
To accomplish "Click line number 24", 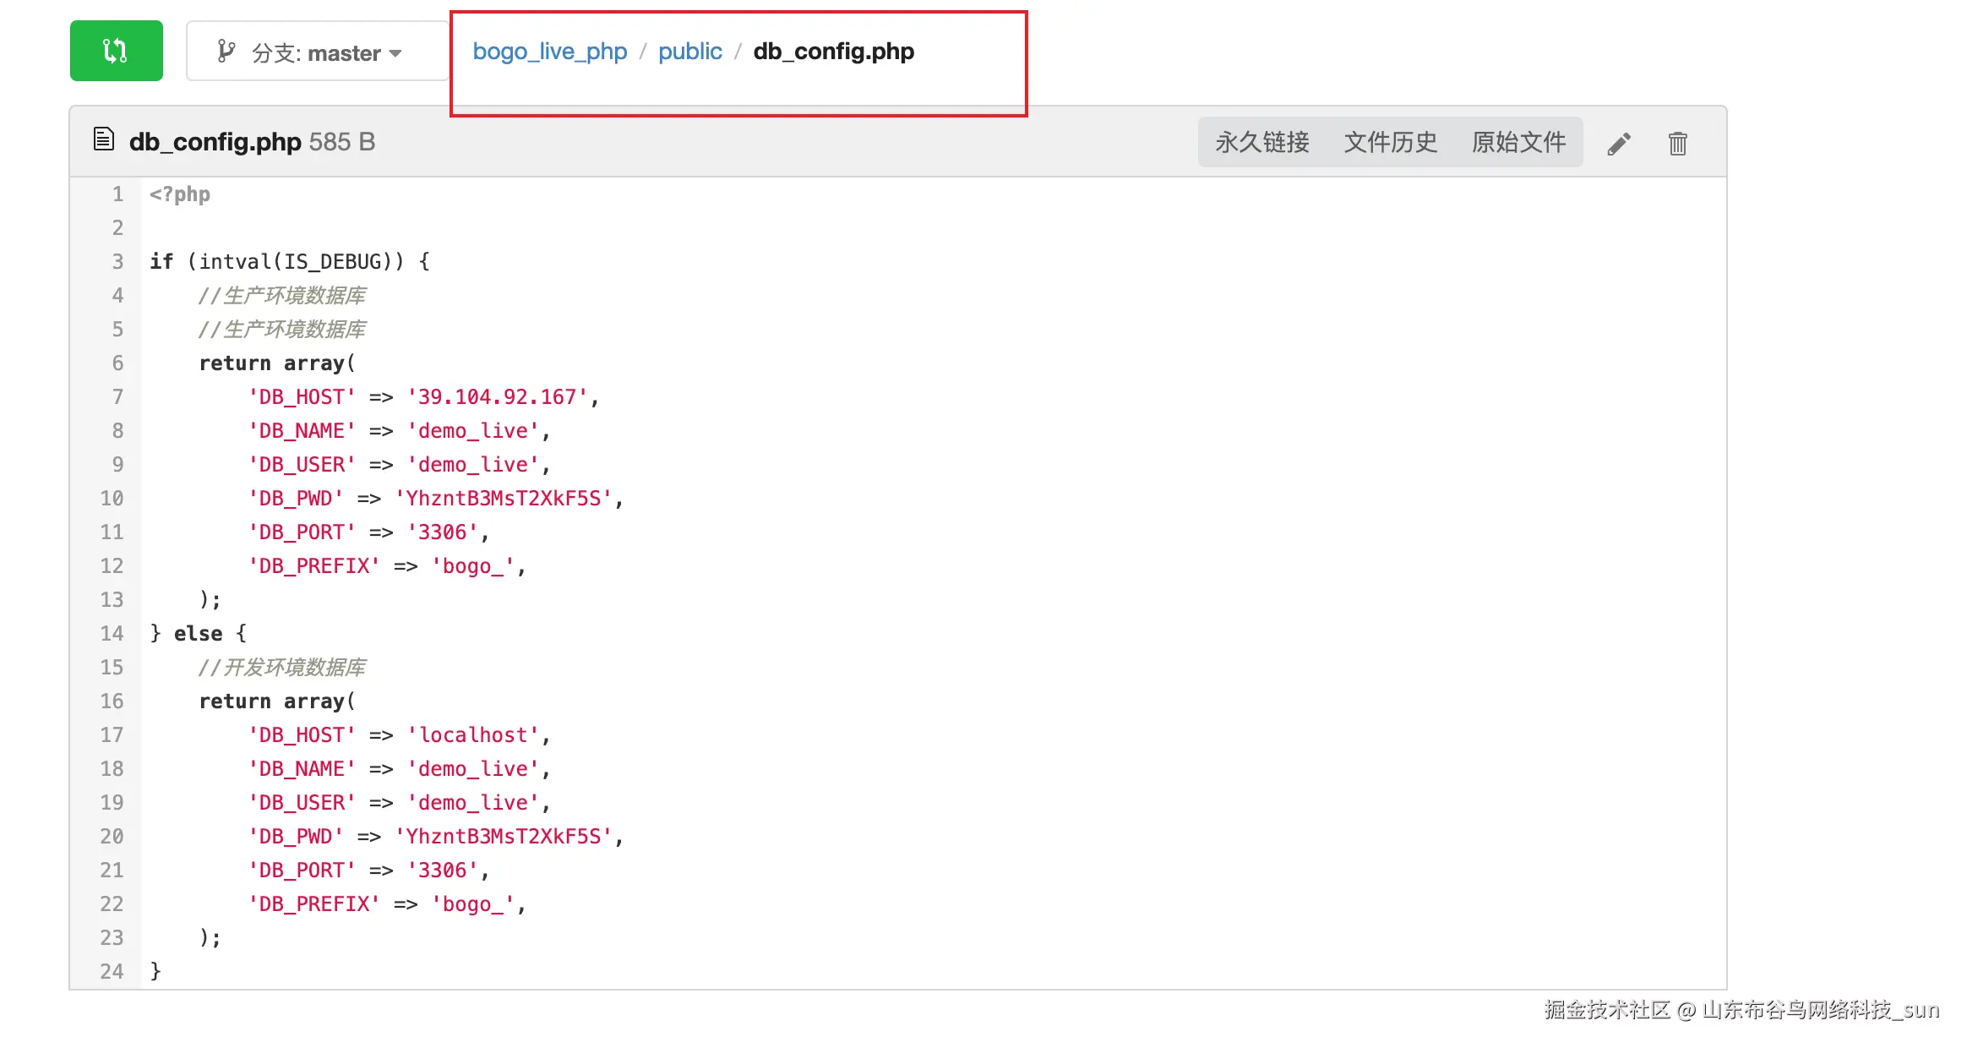I will (x=112, y=972).
